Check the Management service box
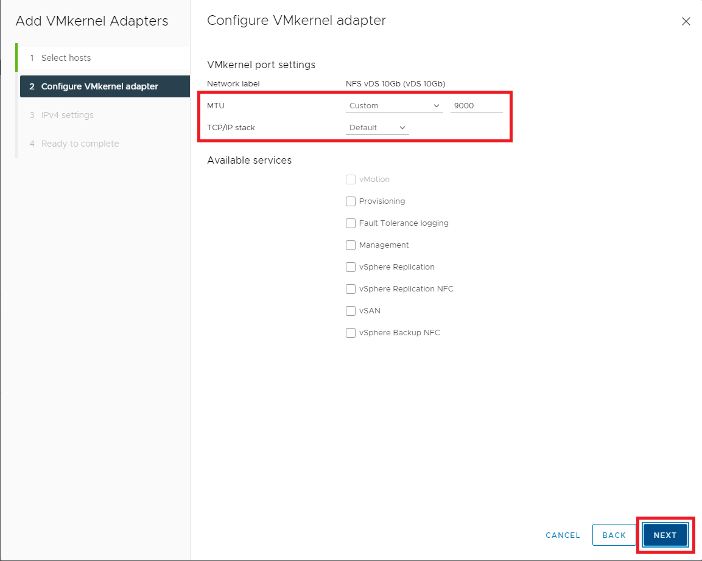This screenshot has width=702, height=561. 351,245
